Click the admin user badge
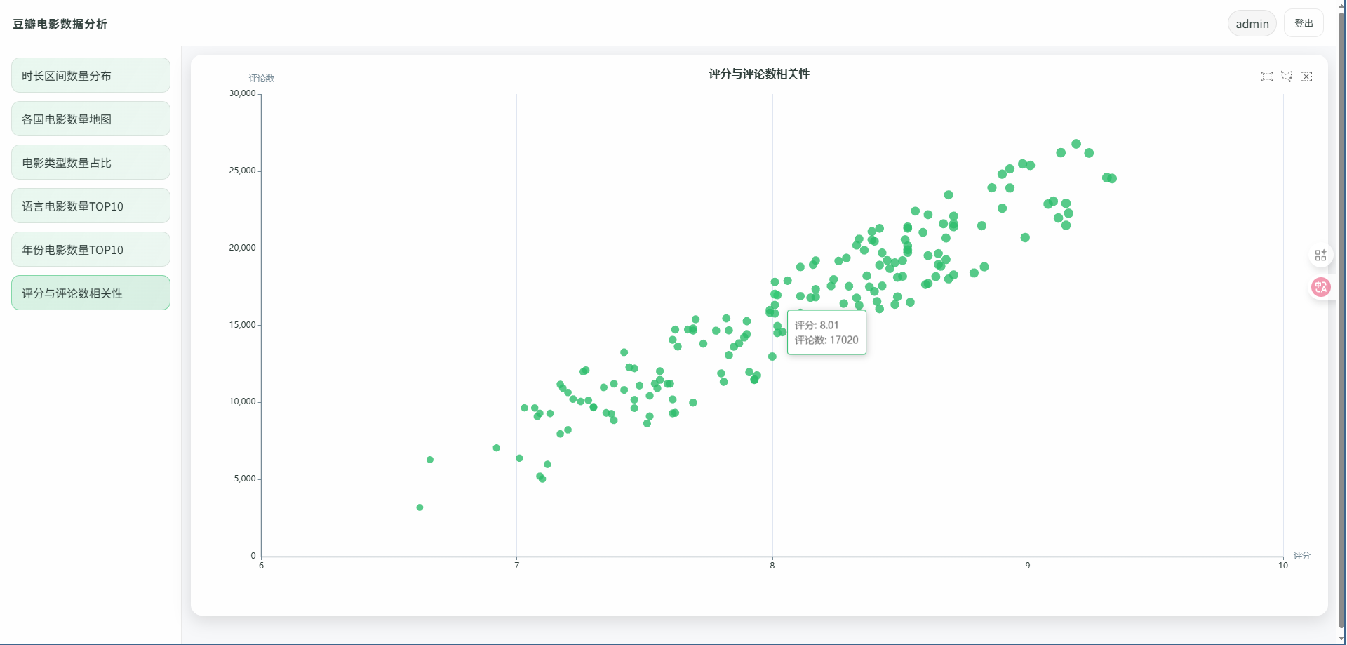The image size is (1347, 645). (1252, 24)
